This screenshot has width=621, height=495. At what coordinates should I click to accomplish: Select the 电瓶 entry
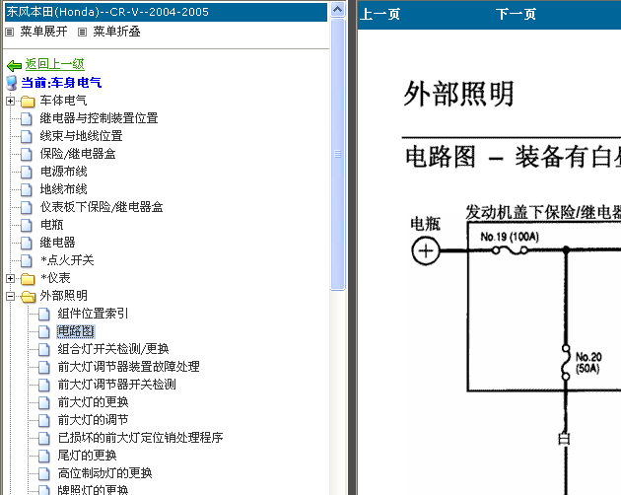51,225
